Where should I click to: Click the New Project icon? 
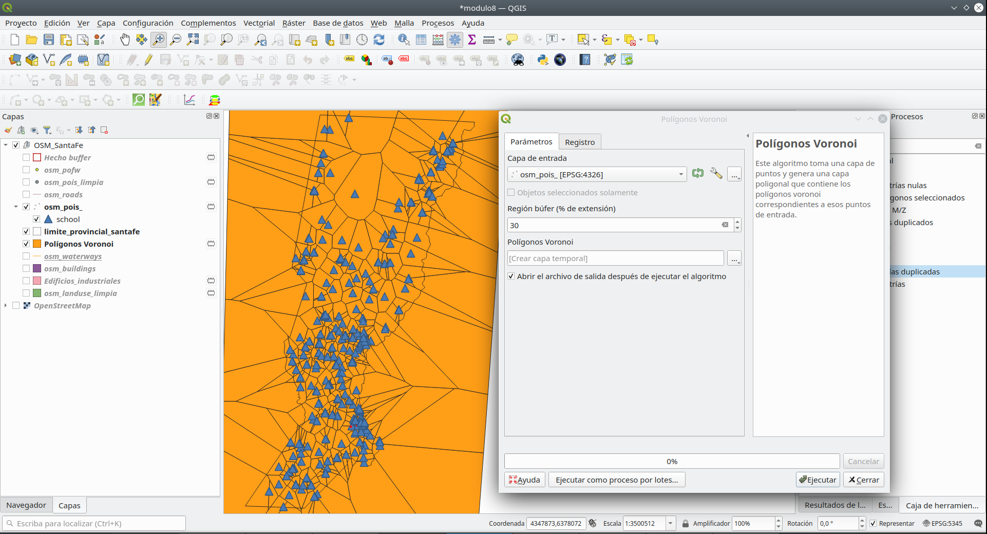[15, 40]
